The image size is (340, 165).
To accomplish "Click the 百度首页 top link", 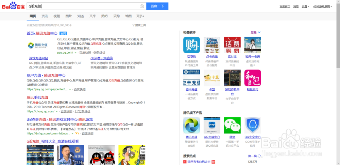I will click(x=285, y=6).
